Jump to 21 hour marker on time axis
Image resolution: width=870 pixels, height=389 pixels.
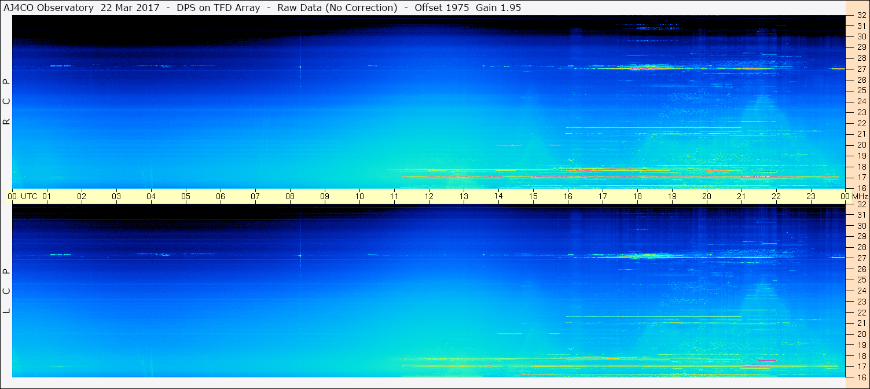741,196
